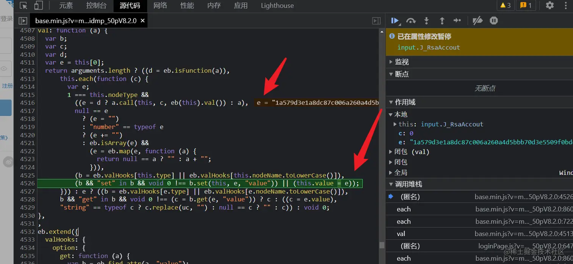Click the highlighted paused line 4526 code

coord(200,183)
